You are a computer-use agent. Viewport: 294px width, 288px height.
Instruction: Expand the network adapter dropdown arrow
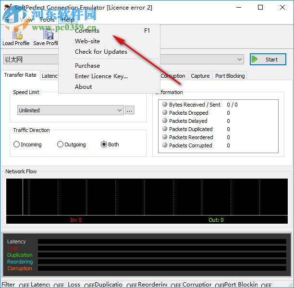(x=239, y=60)
